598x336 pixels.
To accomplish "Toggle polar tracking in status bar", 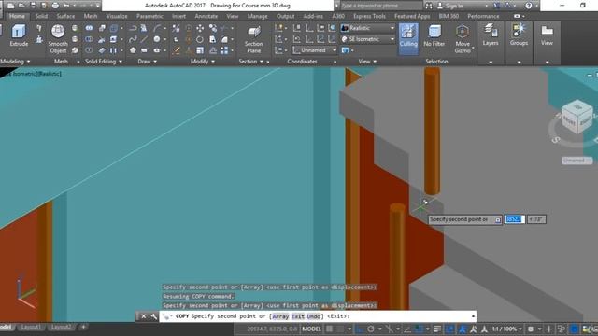I will click(x=371, y=329).
